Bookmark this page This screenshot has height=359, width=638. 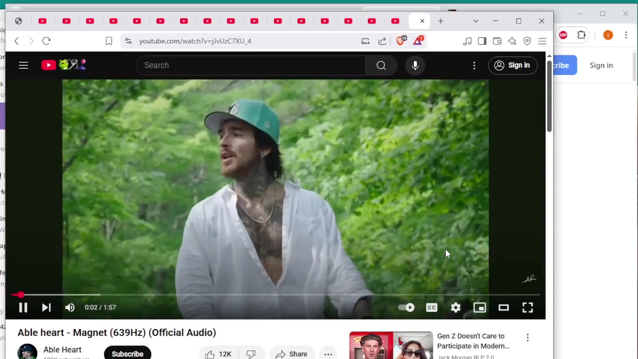[109, 41]
